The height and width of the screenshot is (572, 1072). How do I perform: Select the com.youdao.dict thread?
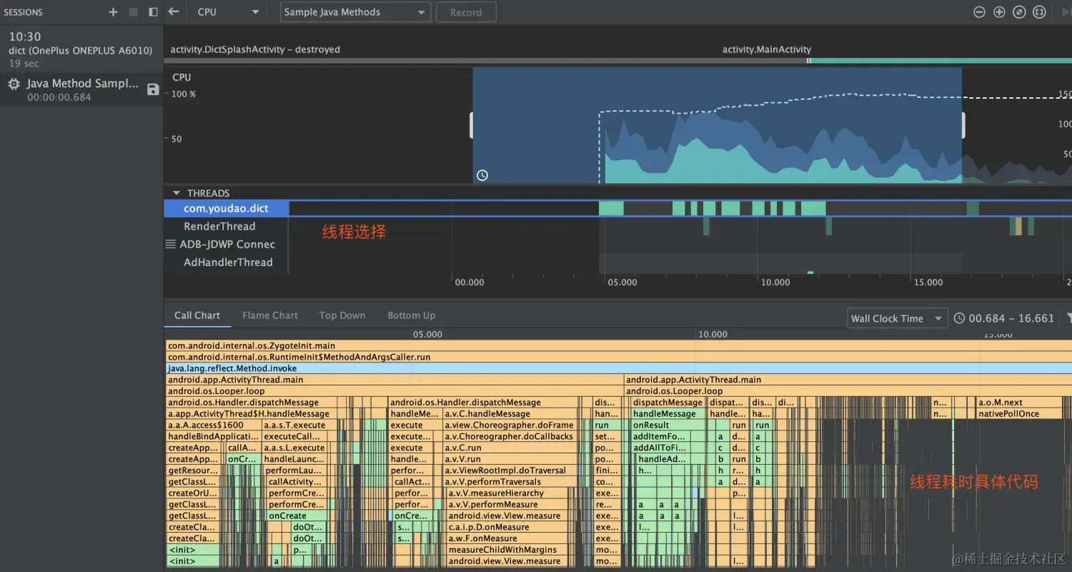(x=226, y=208)
